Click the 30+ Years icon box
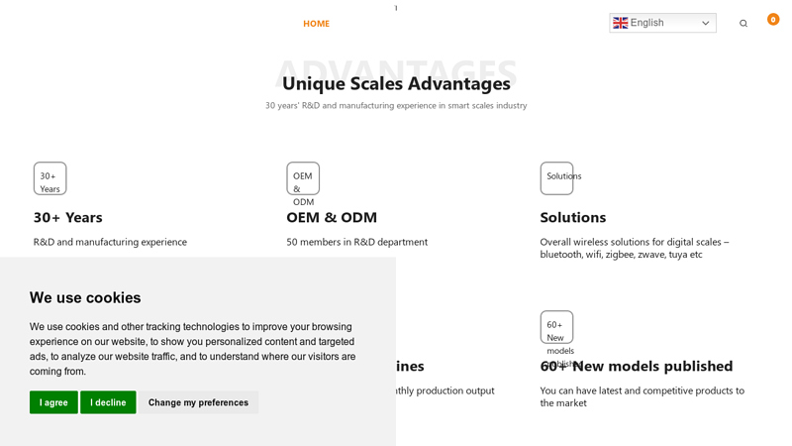The image size is (792, 446). coord(50,178)
